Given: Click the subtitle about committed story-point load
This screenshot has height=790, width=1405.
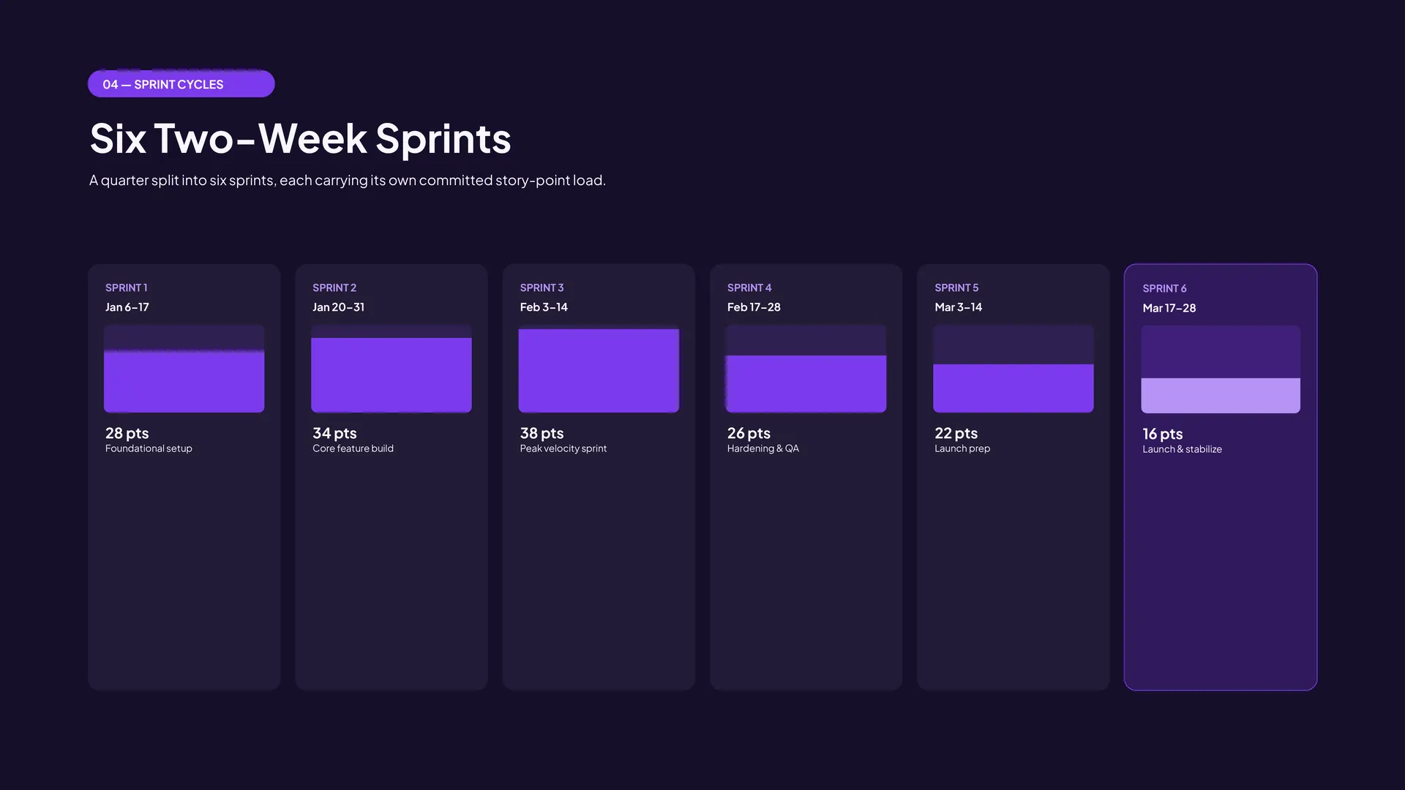Looking at the screenshot, I should [347, 180].
